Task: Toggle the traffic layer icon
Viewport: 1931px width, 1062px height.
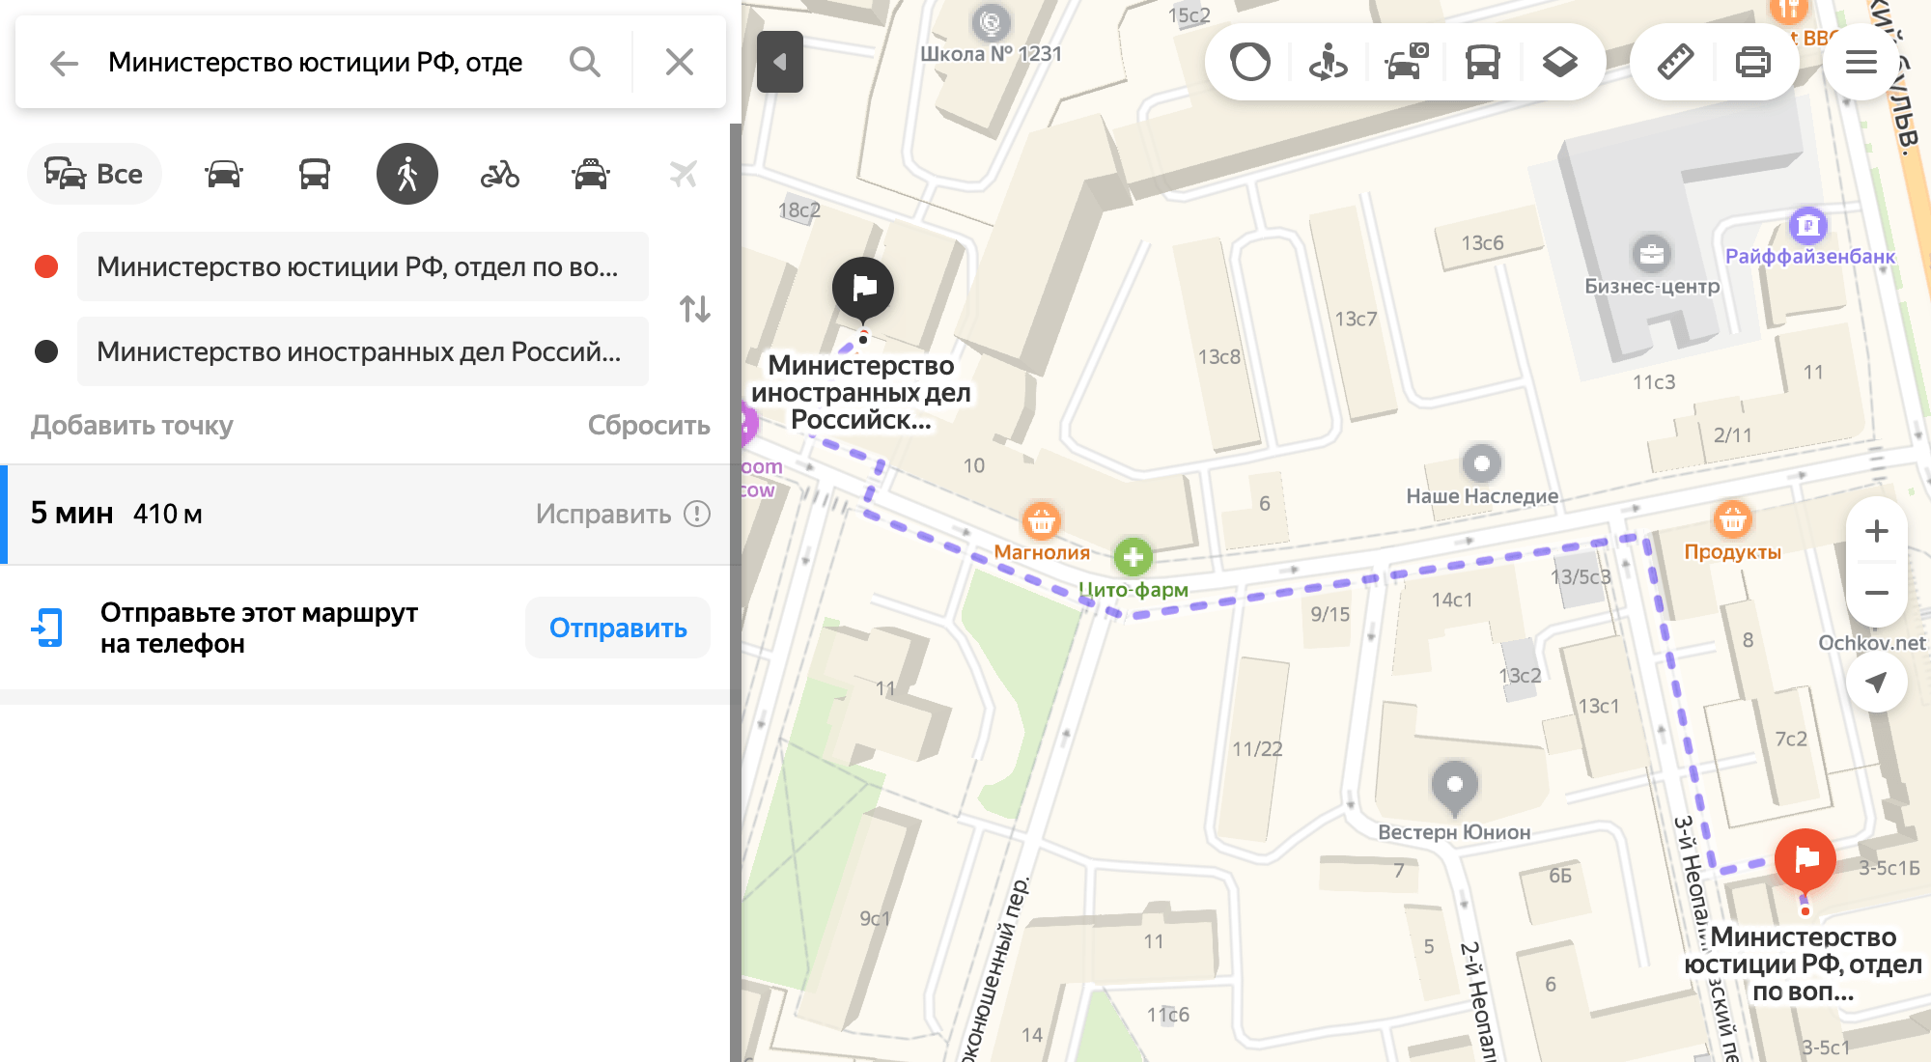Action: tap(1250, 63)
